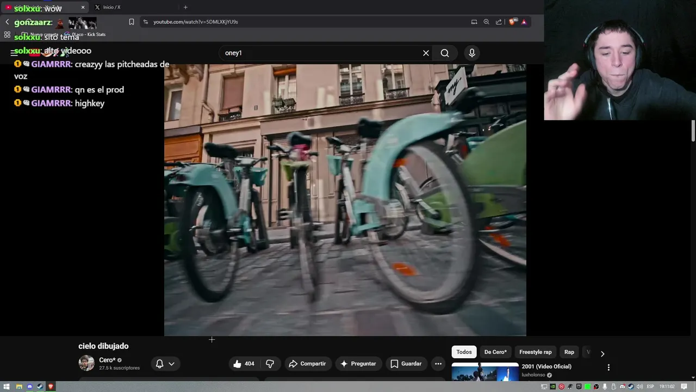Clear the oney1 search text with X
The width and height of the screenshot is (696, 392).
pyautogui.click(x=426, y=53)
